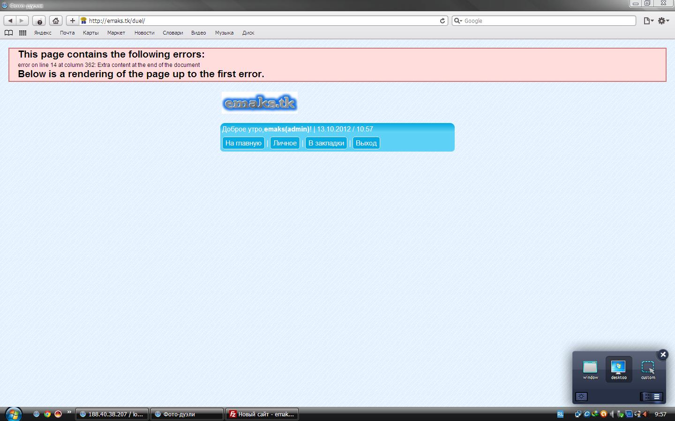Screen dimensions: 675x421
Task: Open the Яндекс bookmark
Action: point(43,33)
